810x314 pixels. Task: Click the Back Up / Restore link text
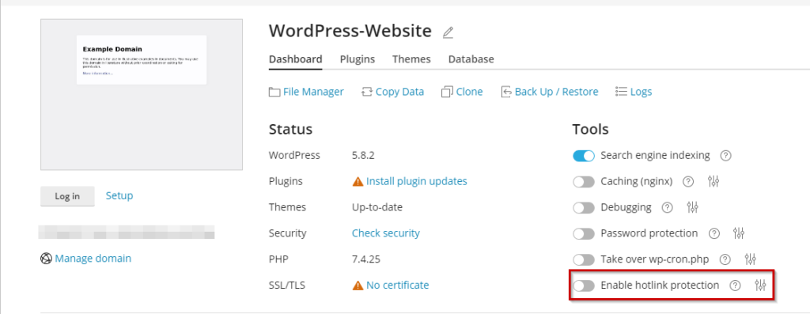coord(556,92)
